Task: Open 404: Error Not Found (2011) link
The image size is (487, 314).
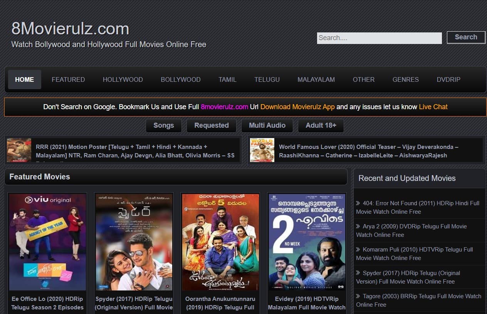Action: tap(418, 208)
